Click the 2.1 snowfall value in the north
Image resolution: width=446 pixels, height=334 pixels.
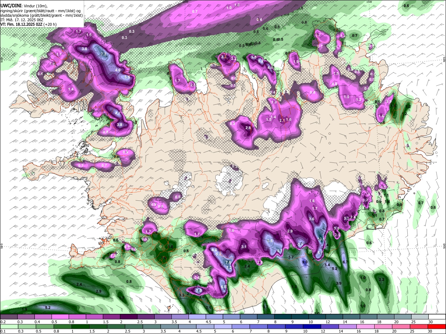click(282, 120)
